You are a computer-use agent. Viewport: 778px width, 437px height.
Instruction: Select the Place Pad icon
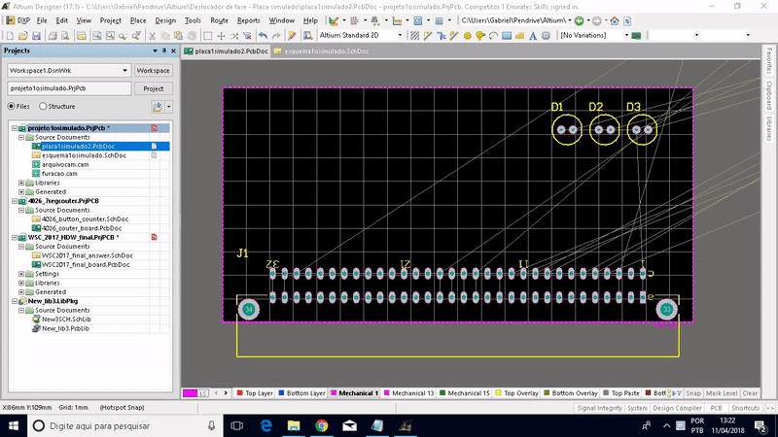pos(467,36)
